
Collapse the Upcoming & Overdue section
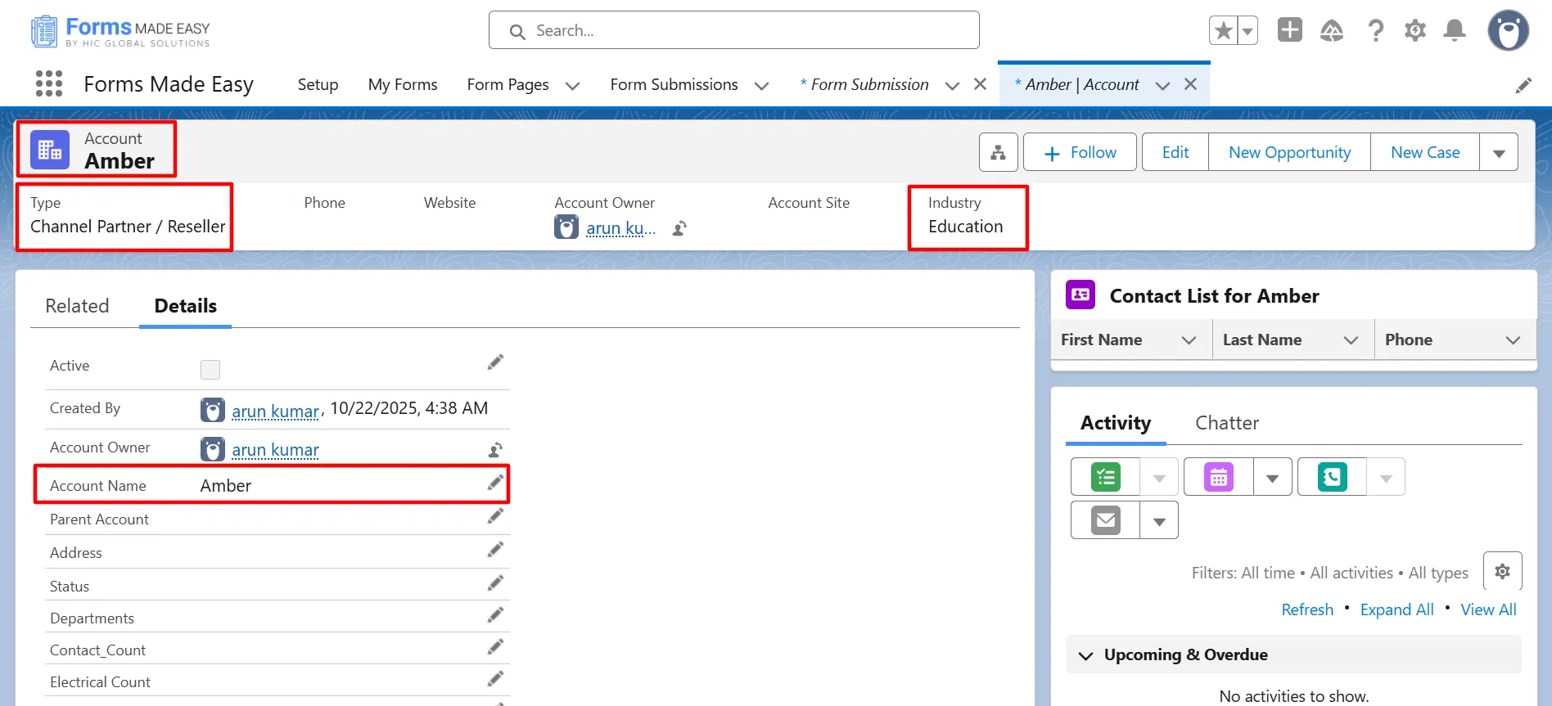click(x=1086, y=655)
